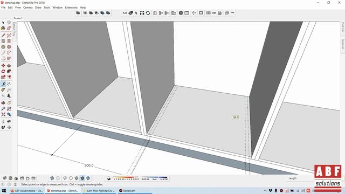The image size is (345, 194).
Task: Enable Monochrome face style
Action: tap(88, 178)
